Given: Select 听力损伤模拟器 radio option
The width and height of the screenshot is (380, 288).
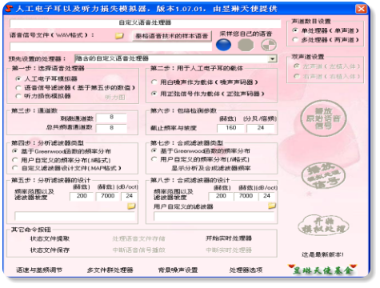Looking at the screenshot, I should (18, 96).
